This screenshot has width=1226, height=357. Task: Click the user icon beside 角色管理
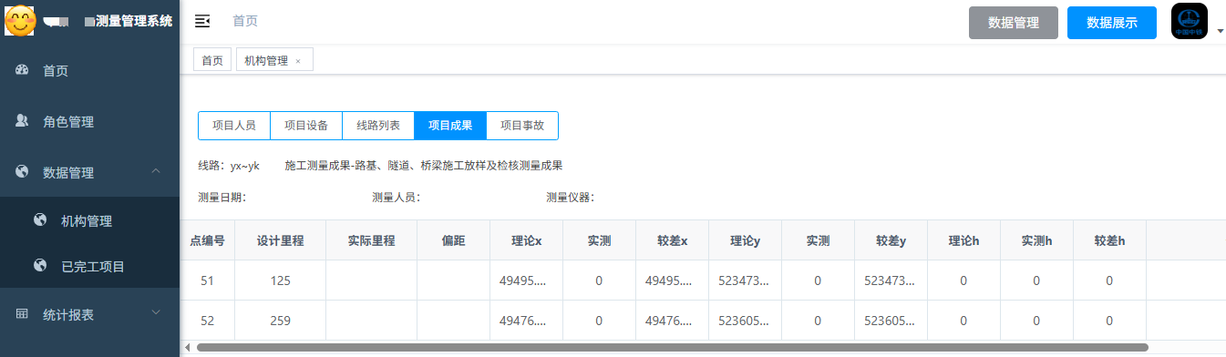point(23,121)
